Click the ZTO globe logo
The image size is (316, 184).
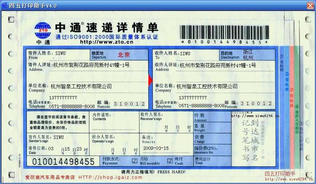click(43, 30)
